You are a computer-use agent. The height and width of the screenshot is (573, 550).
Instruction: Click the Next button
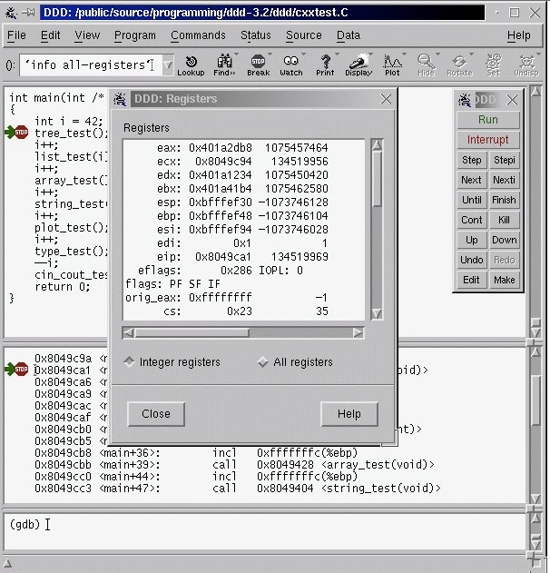(471, 180)
